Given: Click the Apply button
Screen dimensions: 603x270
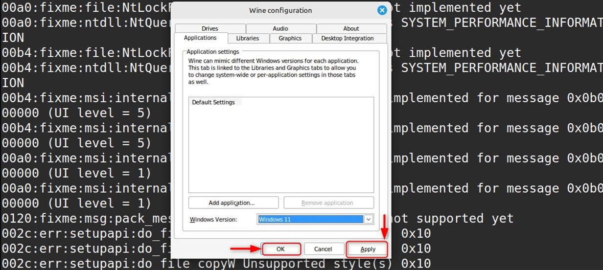Looking at the screenshot, I should coord(368,249).
